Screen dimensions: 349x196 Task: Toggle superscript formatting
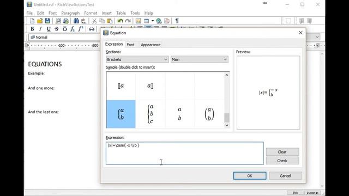(x=81, y=29)
